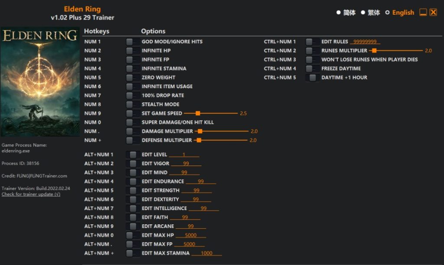This screenshot has height=265, width=444.
Task: Toggle Freeze Daytime switch
Action: tap(312, 69)
